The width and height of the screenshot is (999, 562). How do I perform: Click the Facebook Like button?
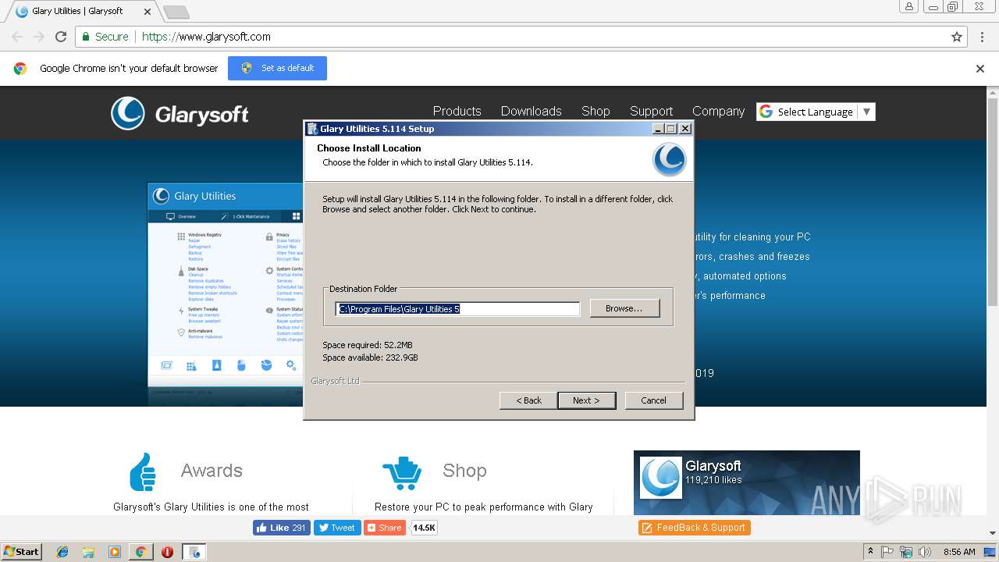pyautogui.click(x=282, y=528)
